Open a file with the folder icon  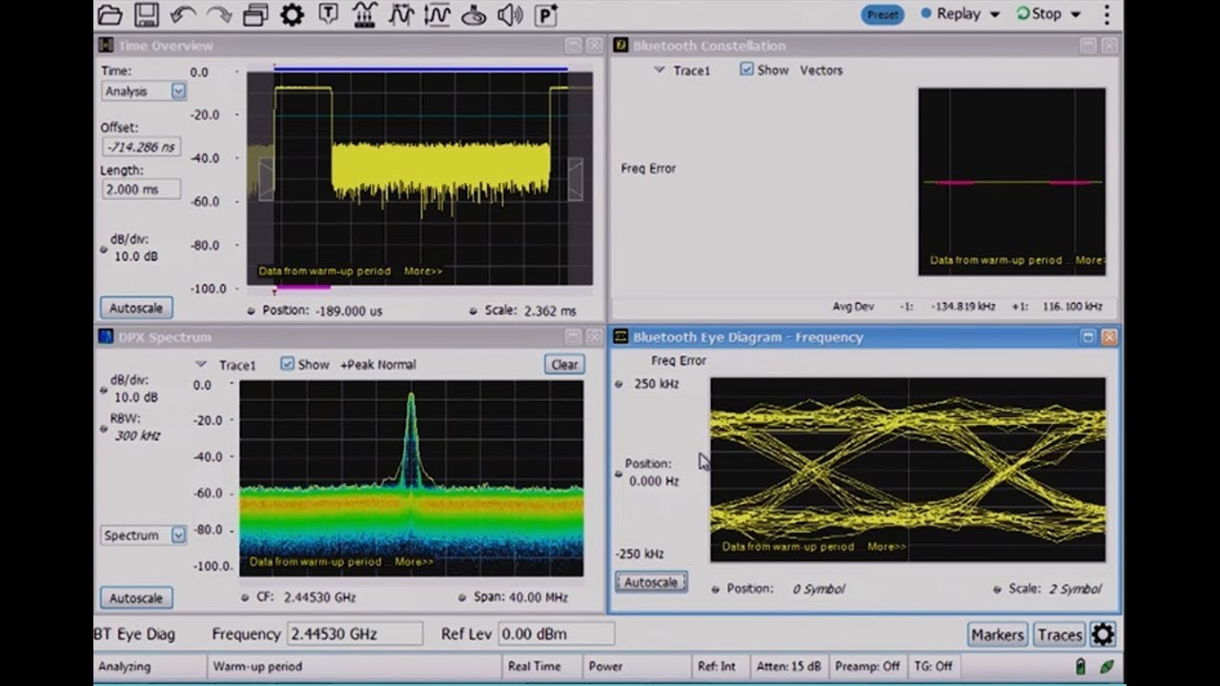pos(110,14)
